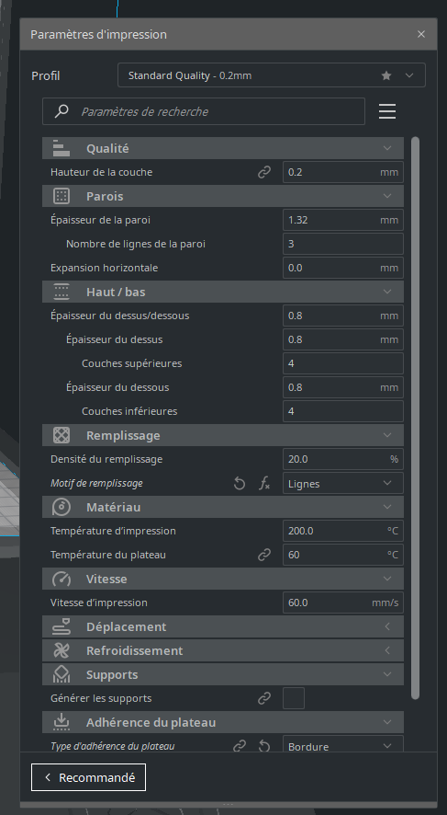Click the star icon in the Profil selector
447x815 pixels.
pos(386,75)
